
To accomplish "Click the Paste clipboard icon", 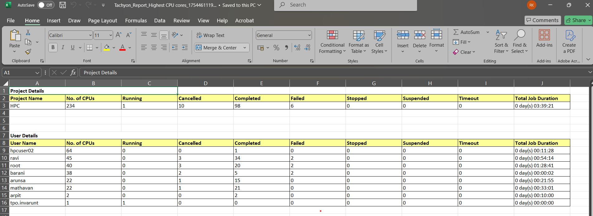I will (15, 35).
